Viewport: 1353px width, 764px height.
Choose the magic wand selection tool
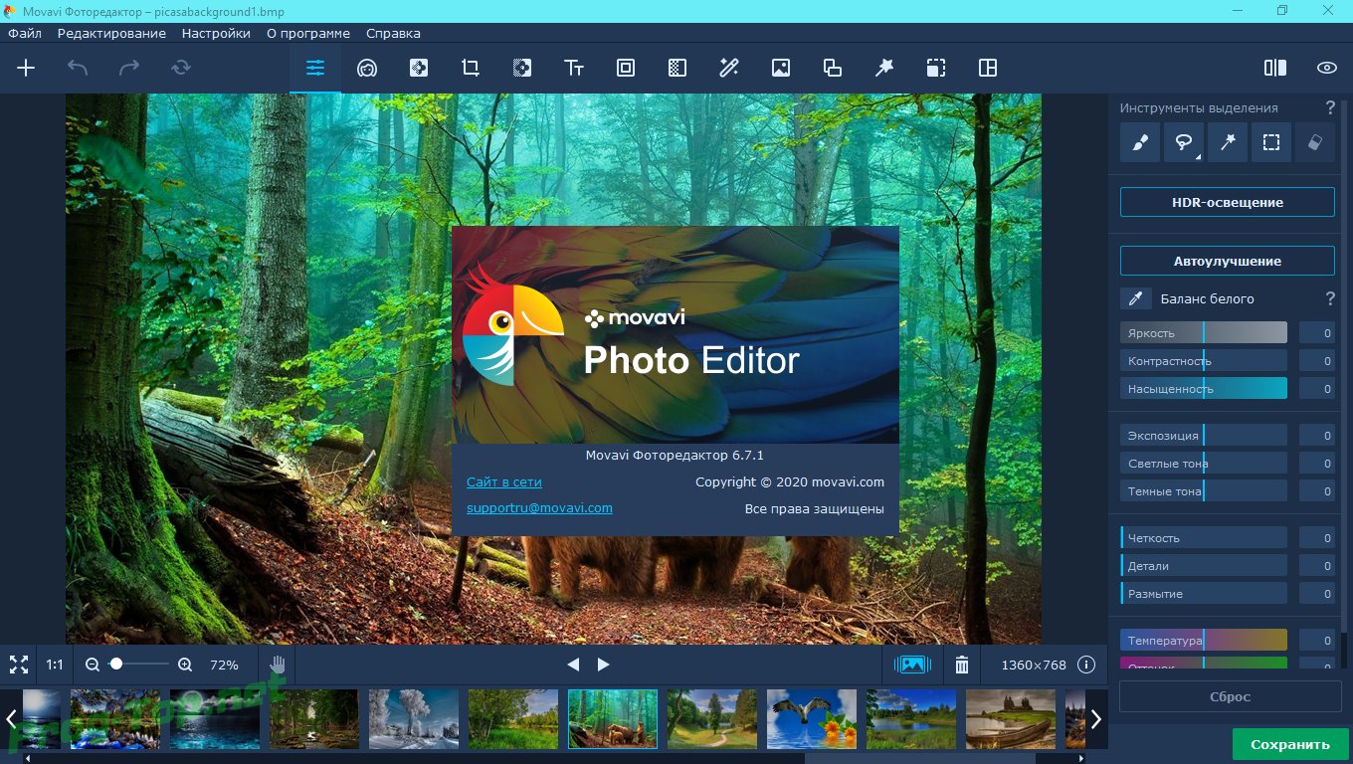click(x=1227, y=142)
